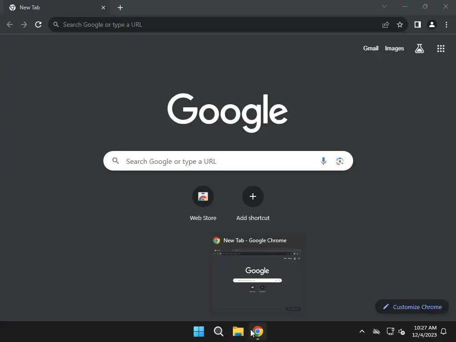Click the share page icon in address bar
Screen dimensions: 456x342
click(386, 25)
